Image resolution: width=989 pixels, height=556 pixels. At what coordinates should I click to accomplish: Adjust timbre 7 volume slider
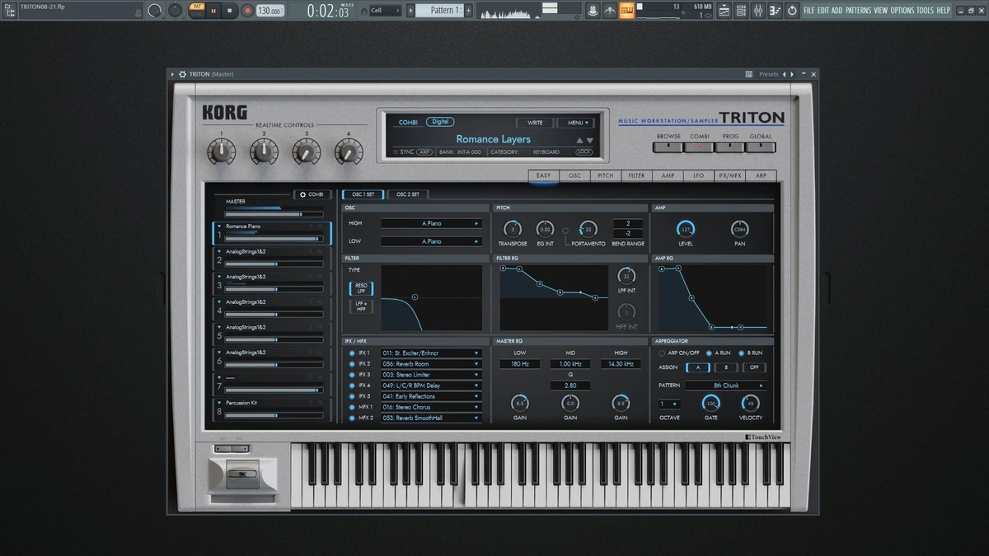274,390
